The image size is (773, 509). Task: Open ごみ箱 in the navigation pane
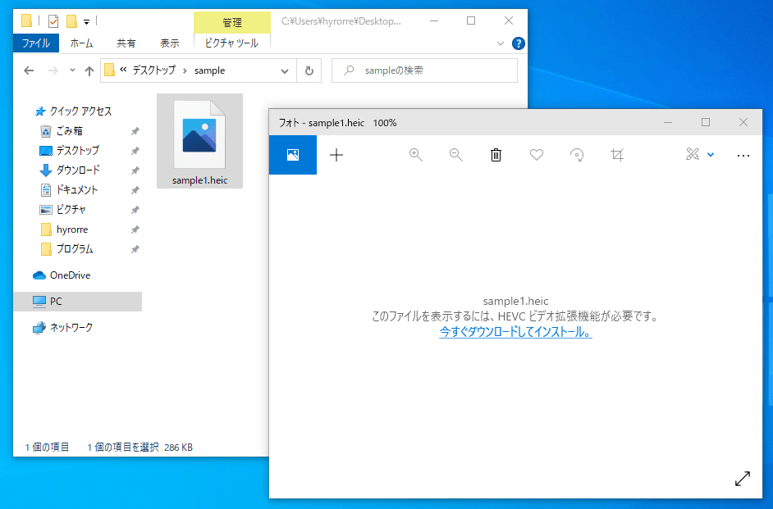[69, 131]
